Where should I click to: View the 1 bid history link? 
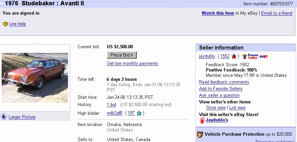111,105
